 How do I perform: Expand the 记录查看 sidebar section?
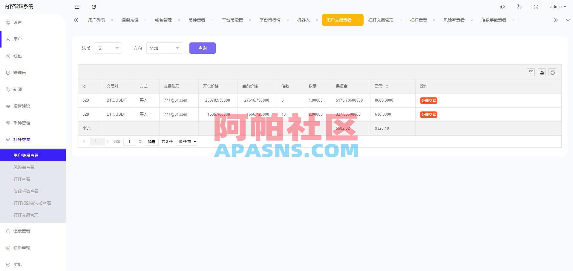22,231
